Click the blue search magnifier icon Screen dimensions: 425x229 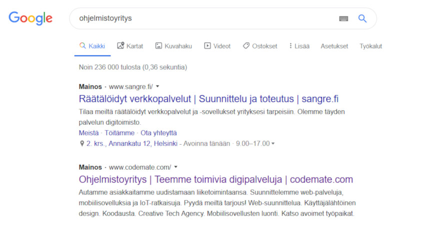click(362, 18)
